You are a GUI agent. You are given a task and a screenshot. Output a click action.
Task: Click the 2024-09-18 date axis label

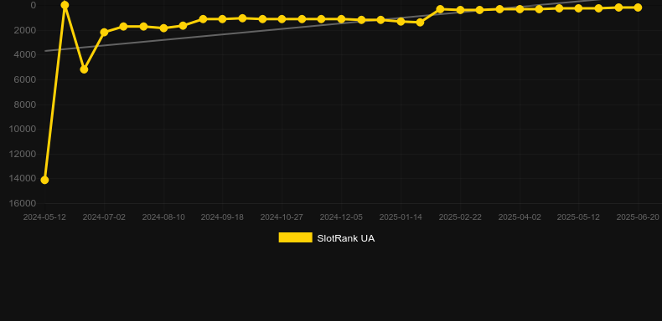222,217
